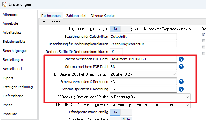Select Bestellungen in the settings sidebar
This screenshot has width=206, height=120.
(x=13, y=60)
